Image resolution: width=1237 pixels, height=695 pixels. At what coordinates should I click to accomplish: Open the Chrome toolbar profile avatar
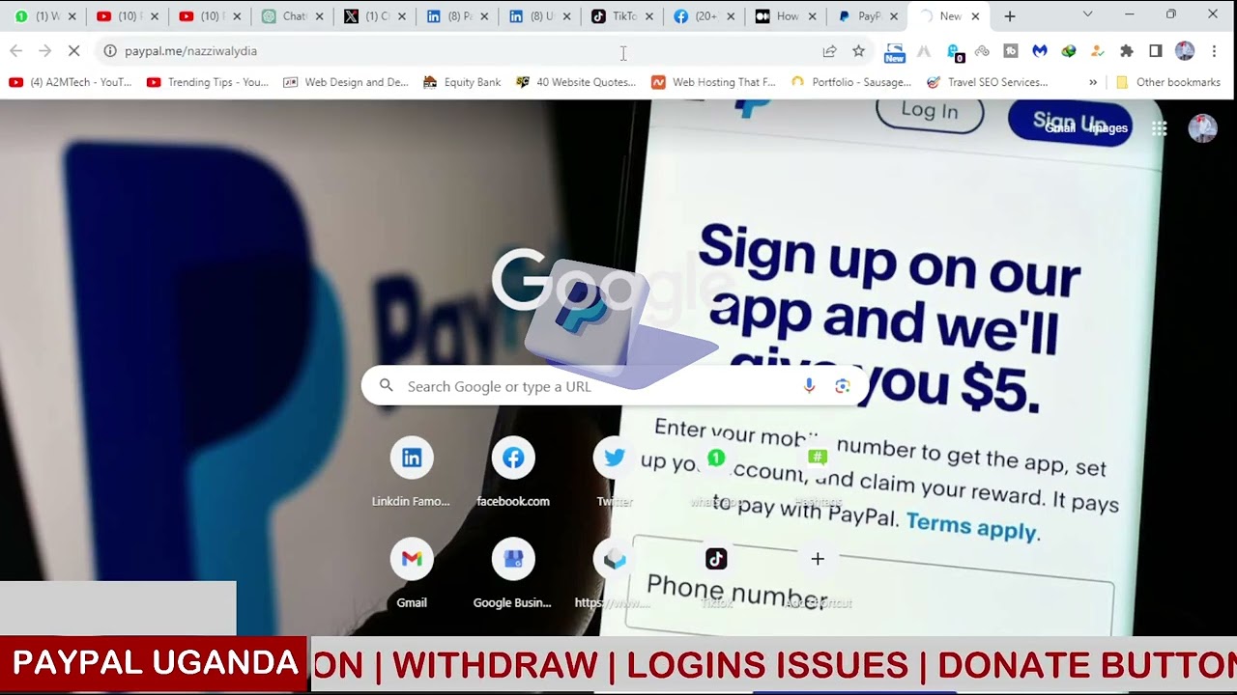click(x=1185, y=51)
